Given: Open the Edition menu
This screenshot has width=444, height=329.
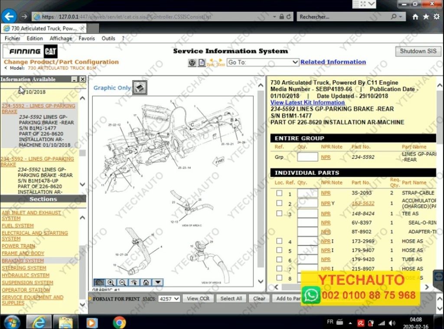Looking at the screenshot, I should [x=35, y=38].
